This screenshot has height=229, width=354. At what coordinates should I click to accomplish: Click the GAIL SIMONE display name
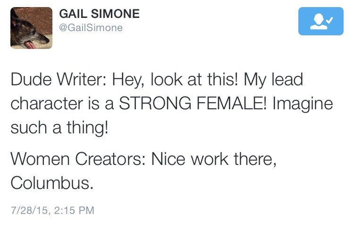point(99,14)
